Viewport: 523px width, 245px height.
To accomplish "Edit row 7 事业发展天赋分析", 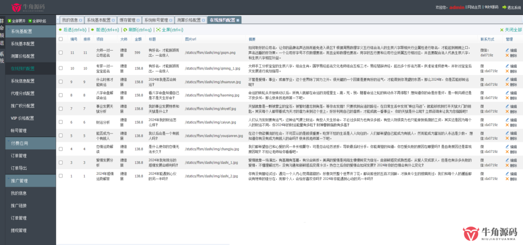I will (511, 106).
